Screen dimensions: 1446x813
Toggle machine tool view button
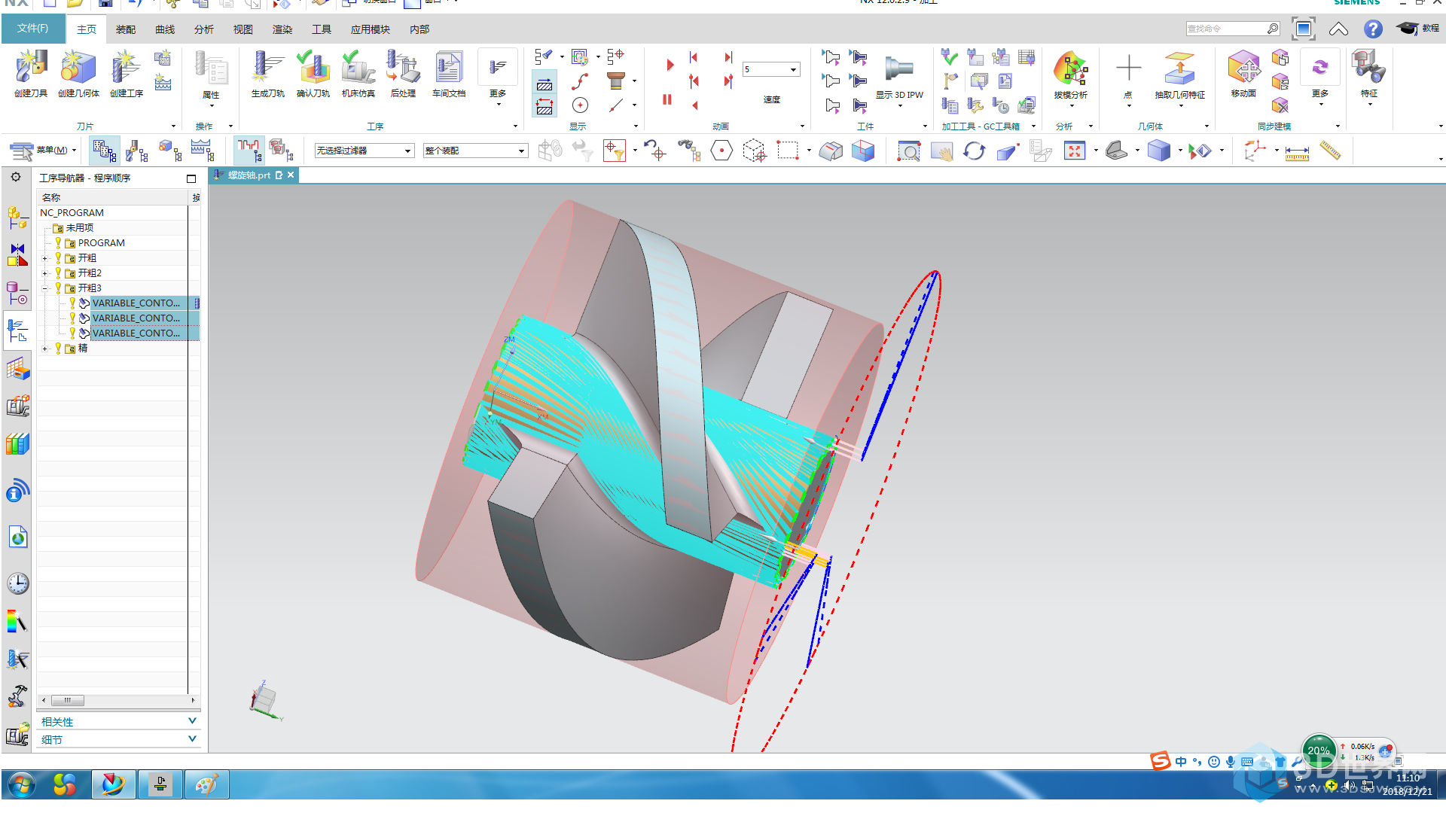tap(136, 151)
